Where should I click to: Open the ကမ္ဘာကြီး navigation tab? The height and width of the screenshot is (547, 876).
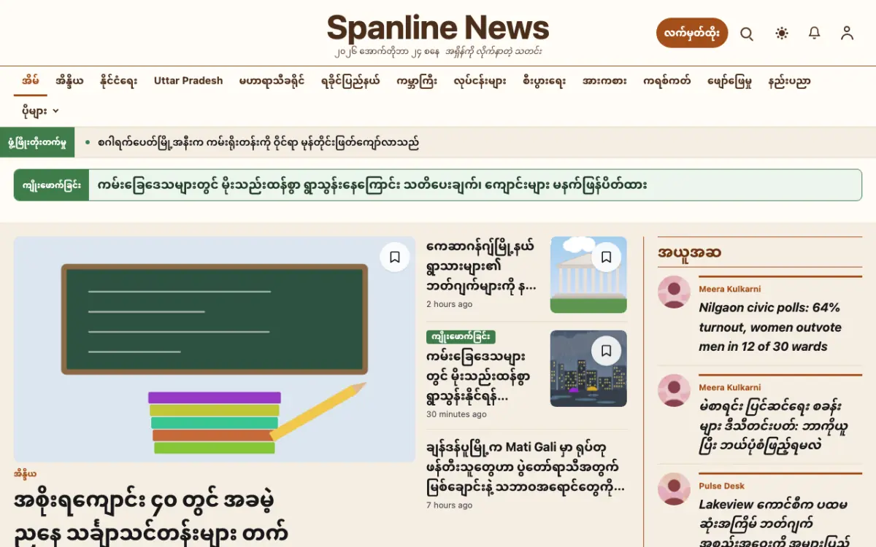click(x=417, y=81)
